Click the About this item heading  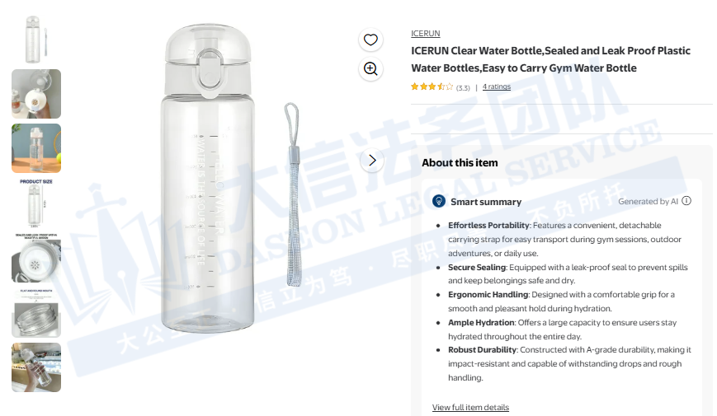(460, 163)
